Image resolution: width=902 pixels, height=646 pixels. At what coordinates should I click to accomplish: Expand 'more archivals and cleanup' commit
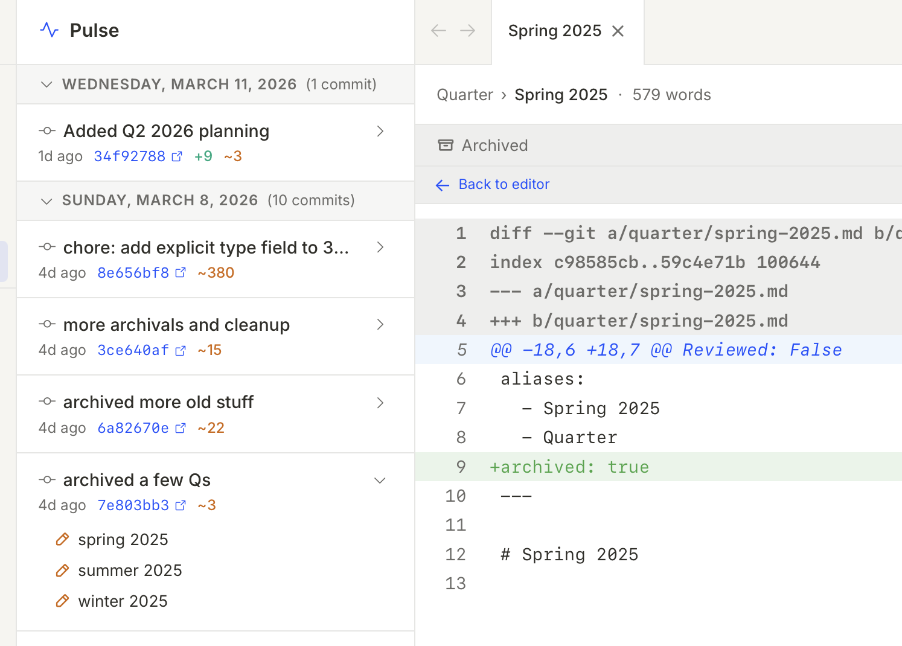pyautogui.click(x=380, y=325)
